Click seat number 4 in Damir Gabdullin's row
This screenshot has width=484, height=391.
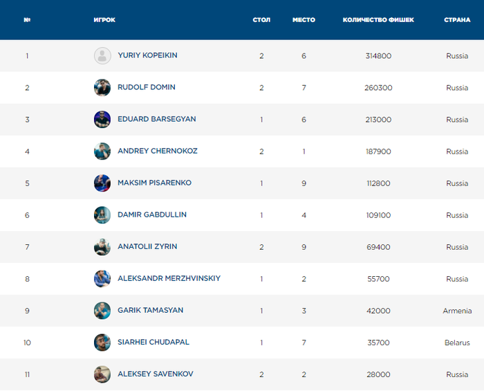pos(304,215)
